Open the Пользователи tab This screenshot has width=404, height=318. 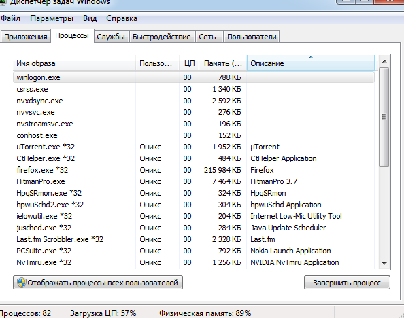coord(252,37)
